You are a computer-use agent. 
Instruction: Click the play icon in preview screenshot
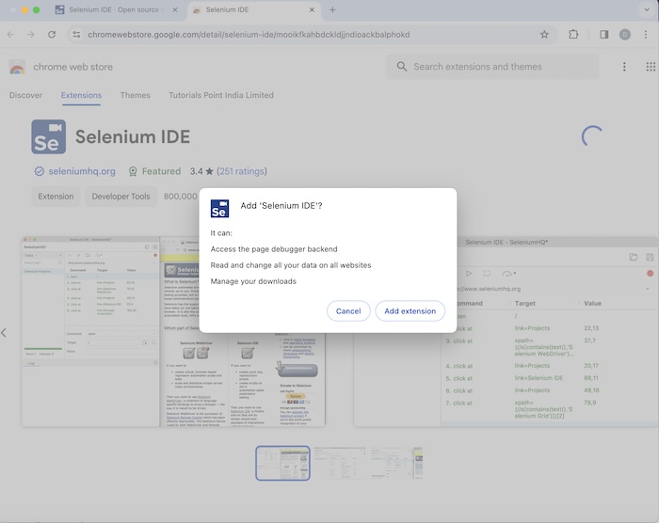469,274
